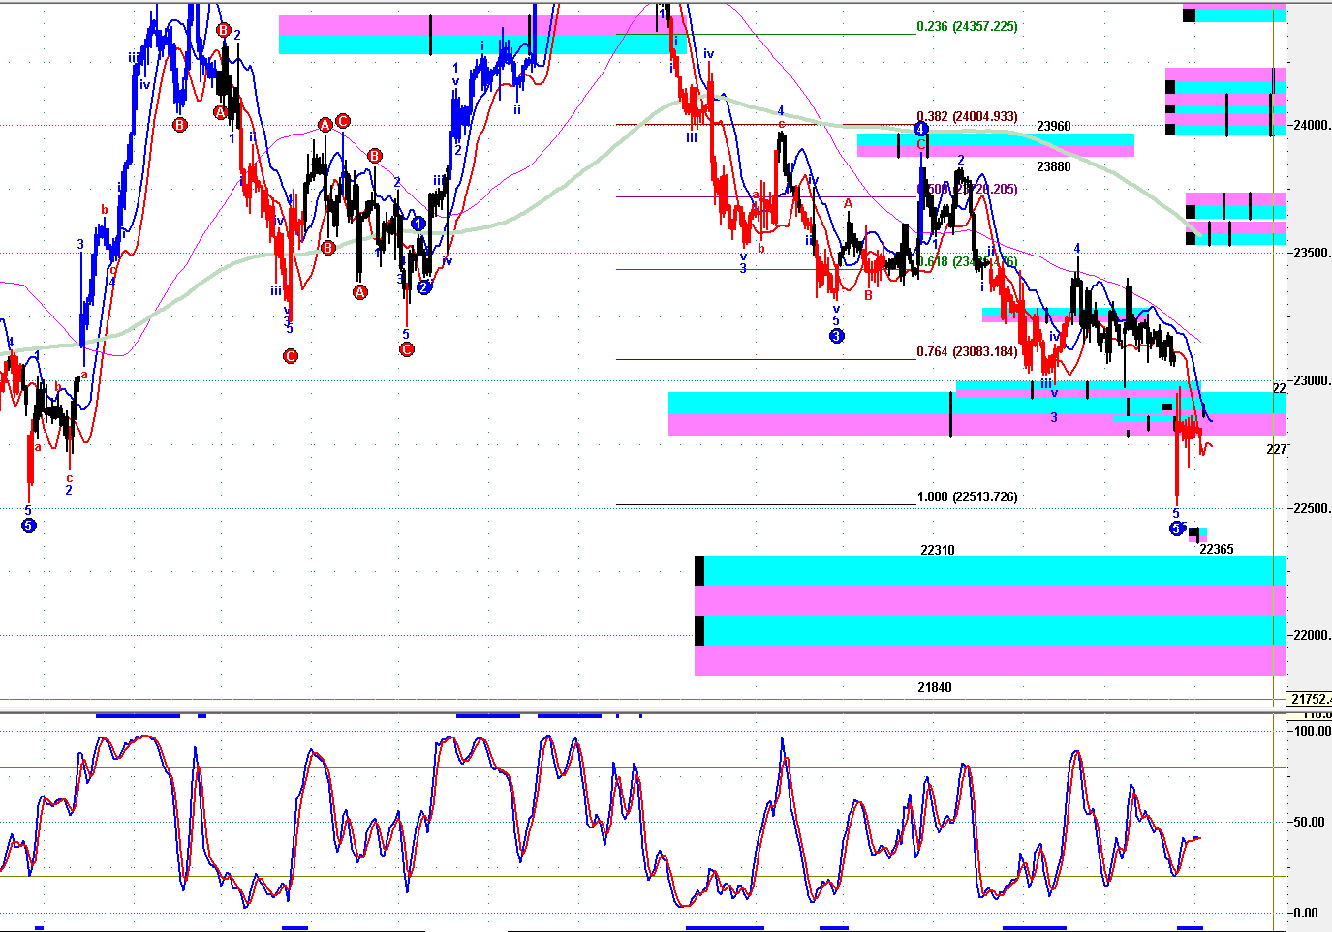Click the 1.000 (22513.726) Fibonacci label
Viewport: 1332px width, 932px height.
coord(967,496)
